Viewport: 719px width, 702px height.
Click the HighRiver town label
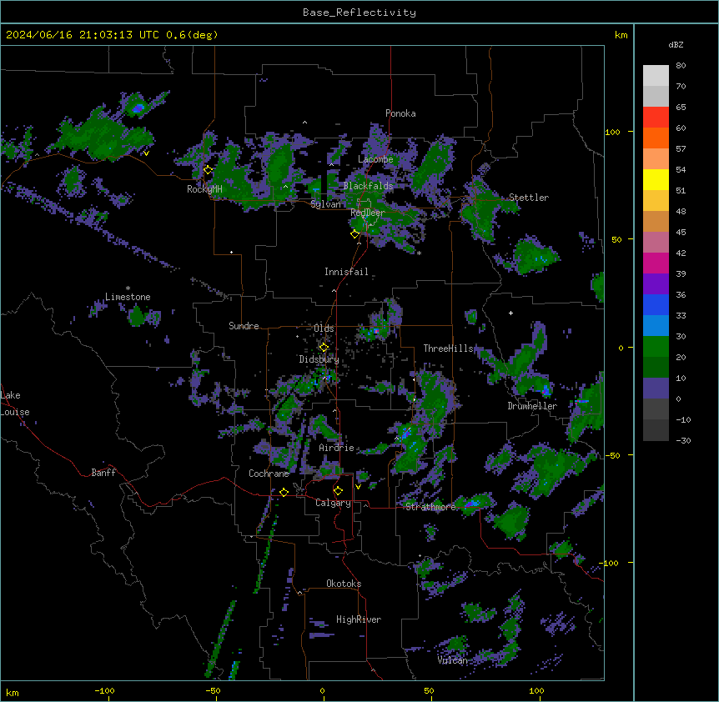click(359, 619)
